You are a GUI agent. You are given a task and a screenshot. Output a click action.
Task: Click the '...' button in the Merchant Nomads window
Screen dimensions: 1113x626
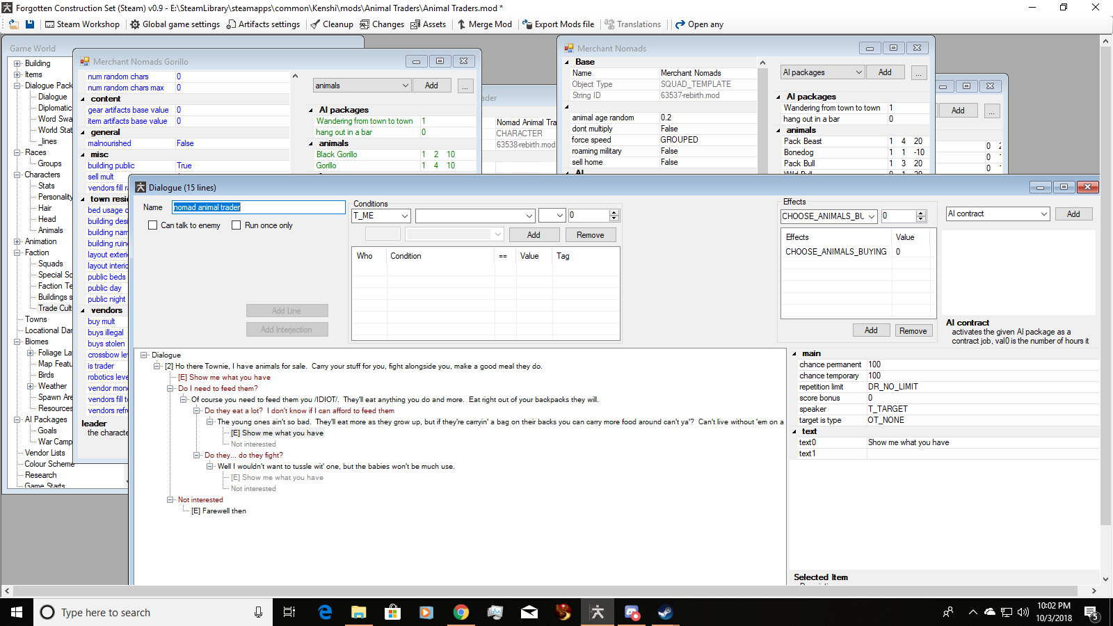coord(919,72)
